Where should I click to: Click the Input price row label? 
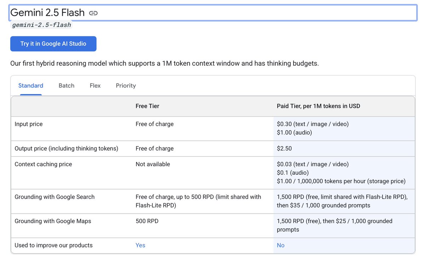point(29,124)
